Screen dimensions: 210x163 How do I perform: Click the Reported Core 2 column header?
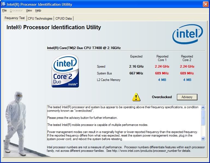(x=187, y=58)
